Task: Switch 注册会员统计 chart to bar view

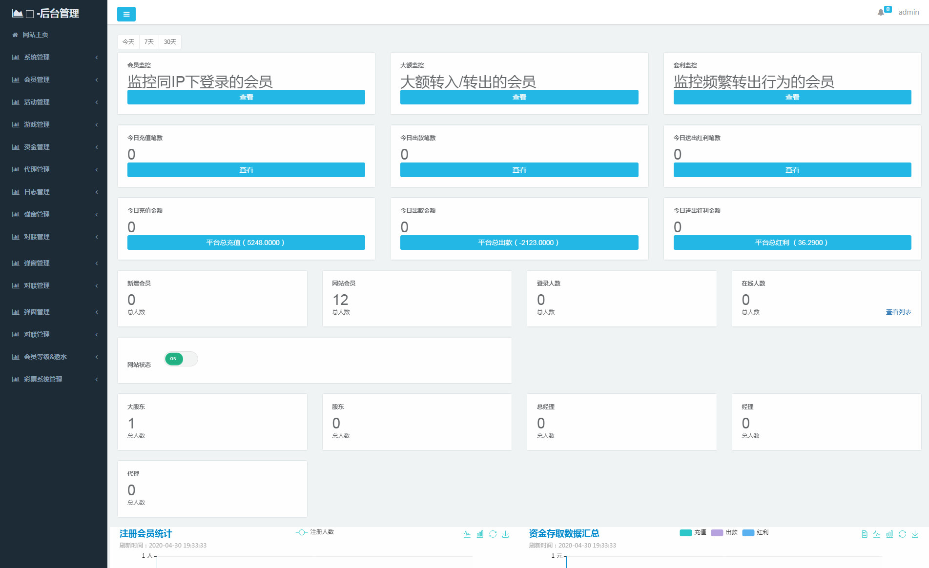Action: point(480,534)
